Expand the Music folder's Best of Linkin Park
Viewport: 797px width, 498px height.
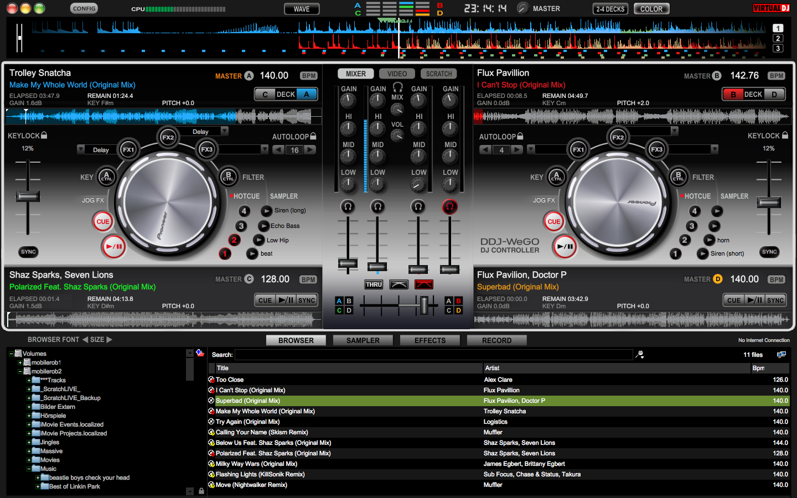pyautogui.click(x=38, y=487)
